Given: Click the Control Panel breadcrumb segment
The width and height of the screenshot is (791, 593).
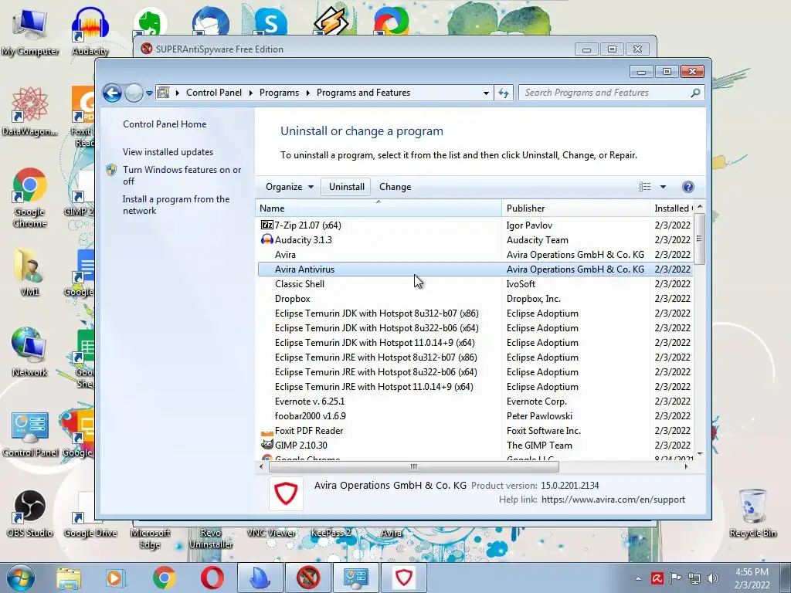Looking at the screenshot, I should (x=214, y=93).
